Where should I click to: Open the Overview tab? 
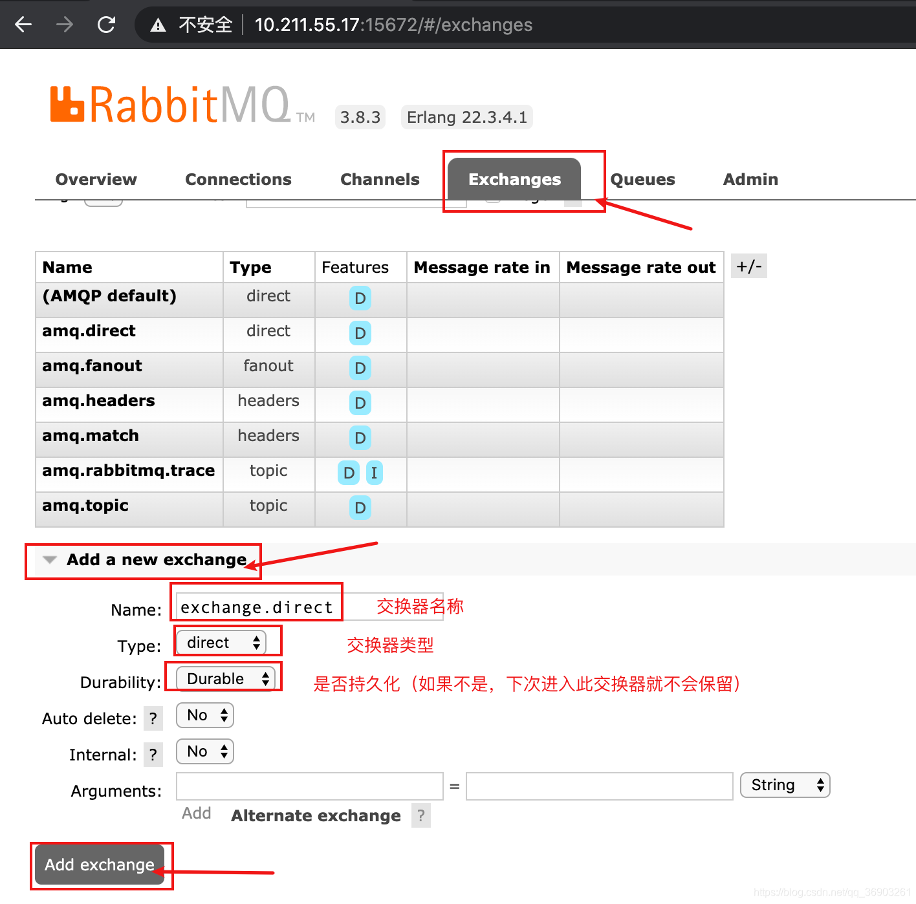tap(96, 179)
